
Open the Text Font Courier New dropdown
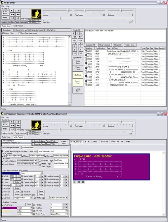click(66, 214)
